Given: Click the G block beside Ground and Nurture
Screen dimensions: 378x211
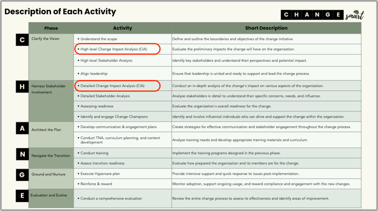Looking at the screenshot, I should tap(22, 175).
